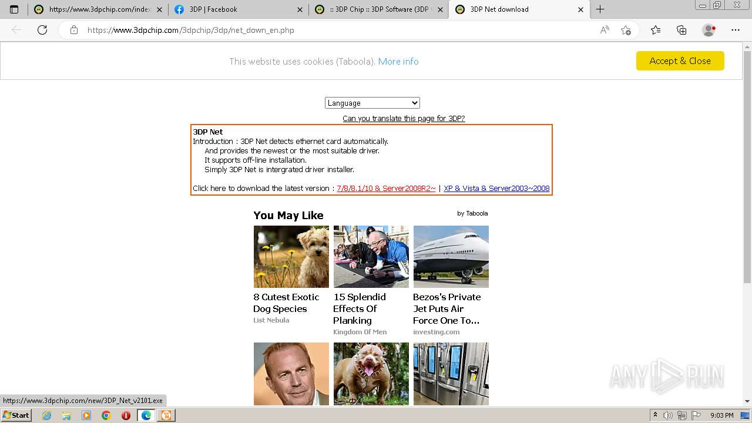
Task: Show hidden tray icons arrow
Action: coord(656,415)
